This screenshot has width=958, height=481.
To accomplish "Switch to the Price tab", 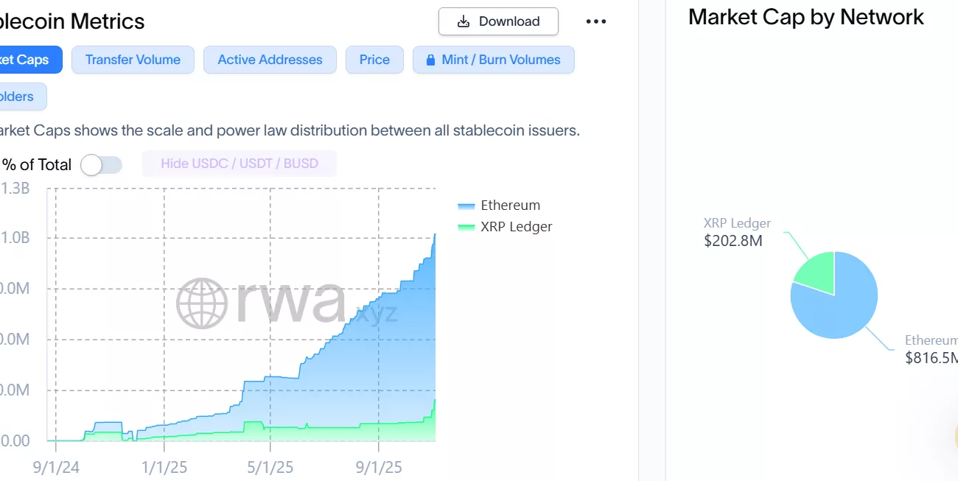I will click(374, 60).
